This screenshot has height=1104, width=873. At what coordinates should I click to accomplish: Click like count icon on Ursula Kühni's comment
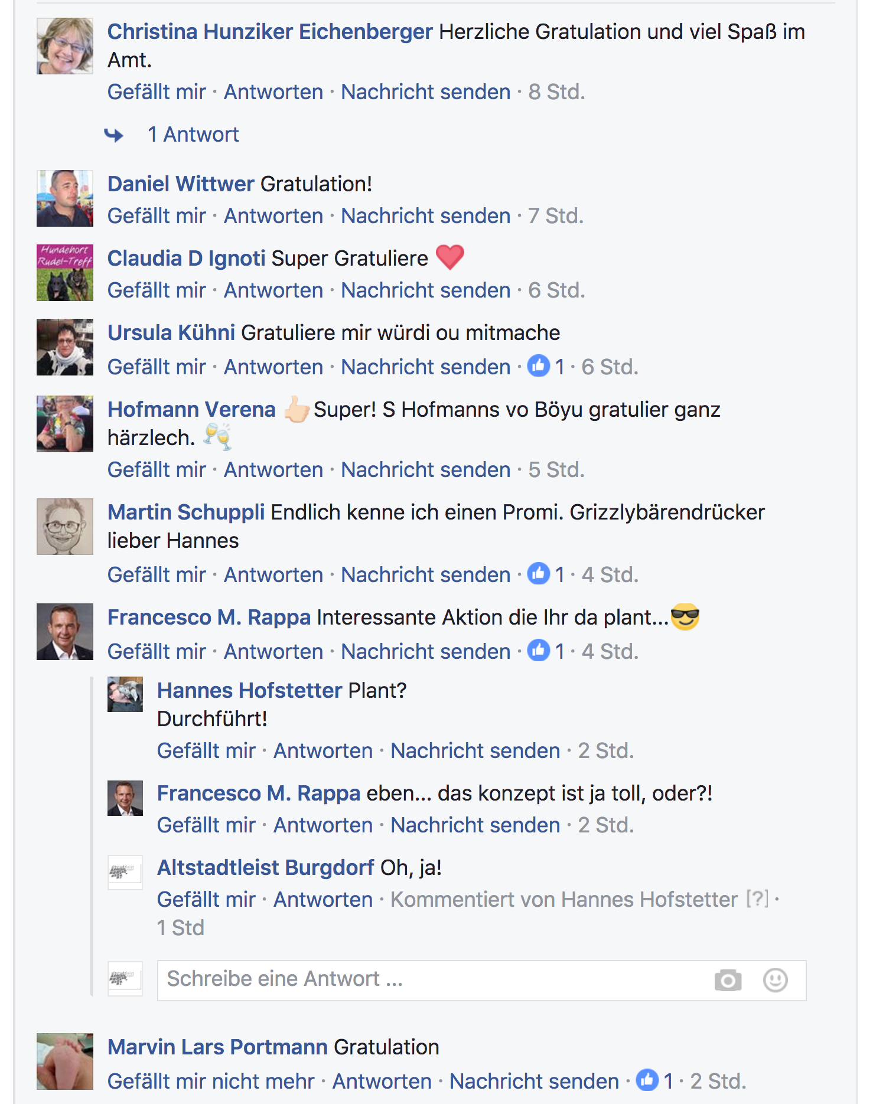[x=538, y=366]
